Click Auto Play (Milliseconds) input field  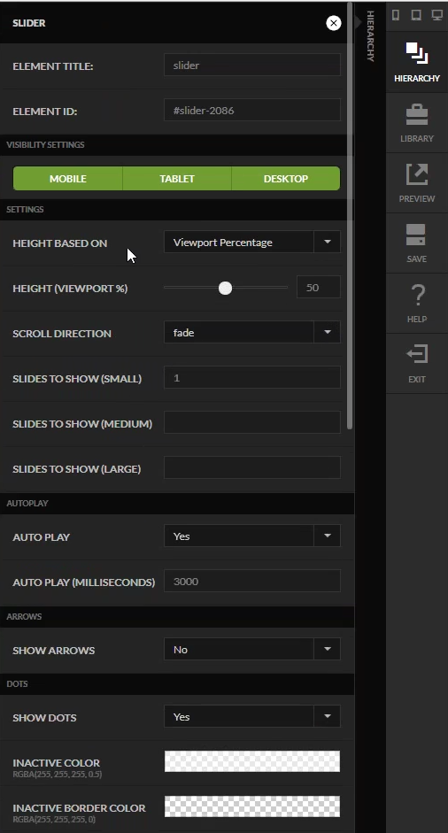click(252, 582)
